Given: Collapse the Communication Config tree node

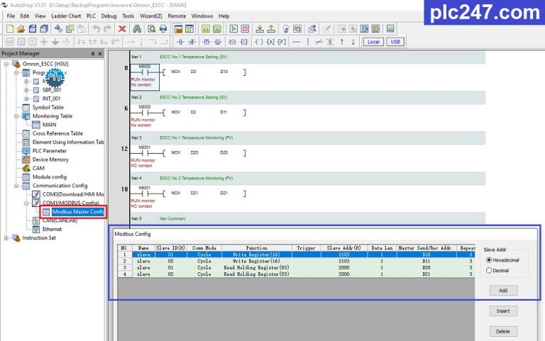Looking at the screenshot, I should (x=16, y=186).
